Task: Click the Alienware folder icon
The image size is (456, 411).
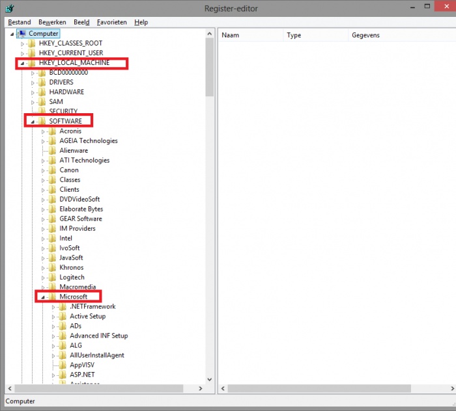Action: [52, 151]
